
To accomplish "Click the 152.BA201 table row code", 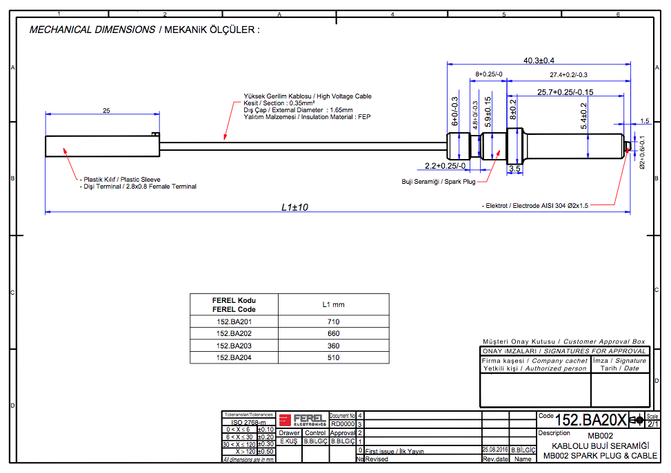I will point(233,322).
